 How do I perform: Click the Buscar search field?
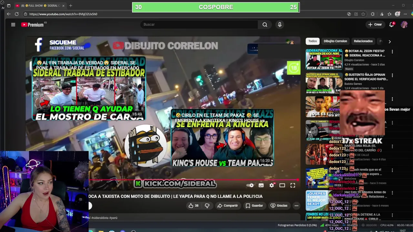[x=199, y=24]
